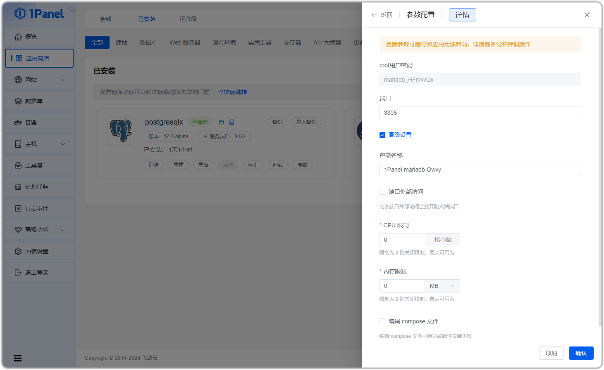The height and width of the screenshot is (370, 604).
Task: Click the 网站 globe icon
Action: click(18, 80)
